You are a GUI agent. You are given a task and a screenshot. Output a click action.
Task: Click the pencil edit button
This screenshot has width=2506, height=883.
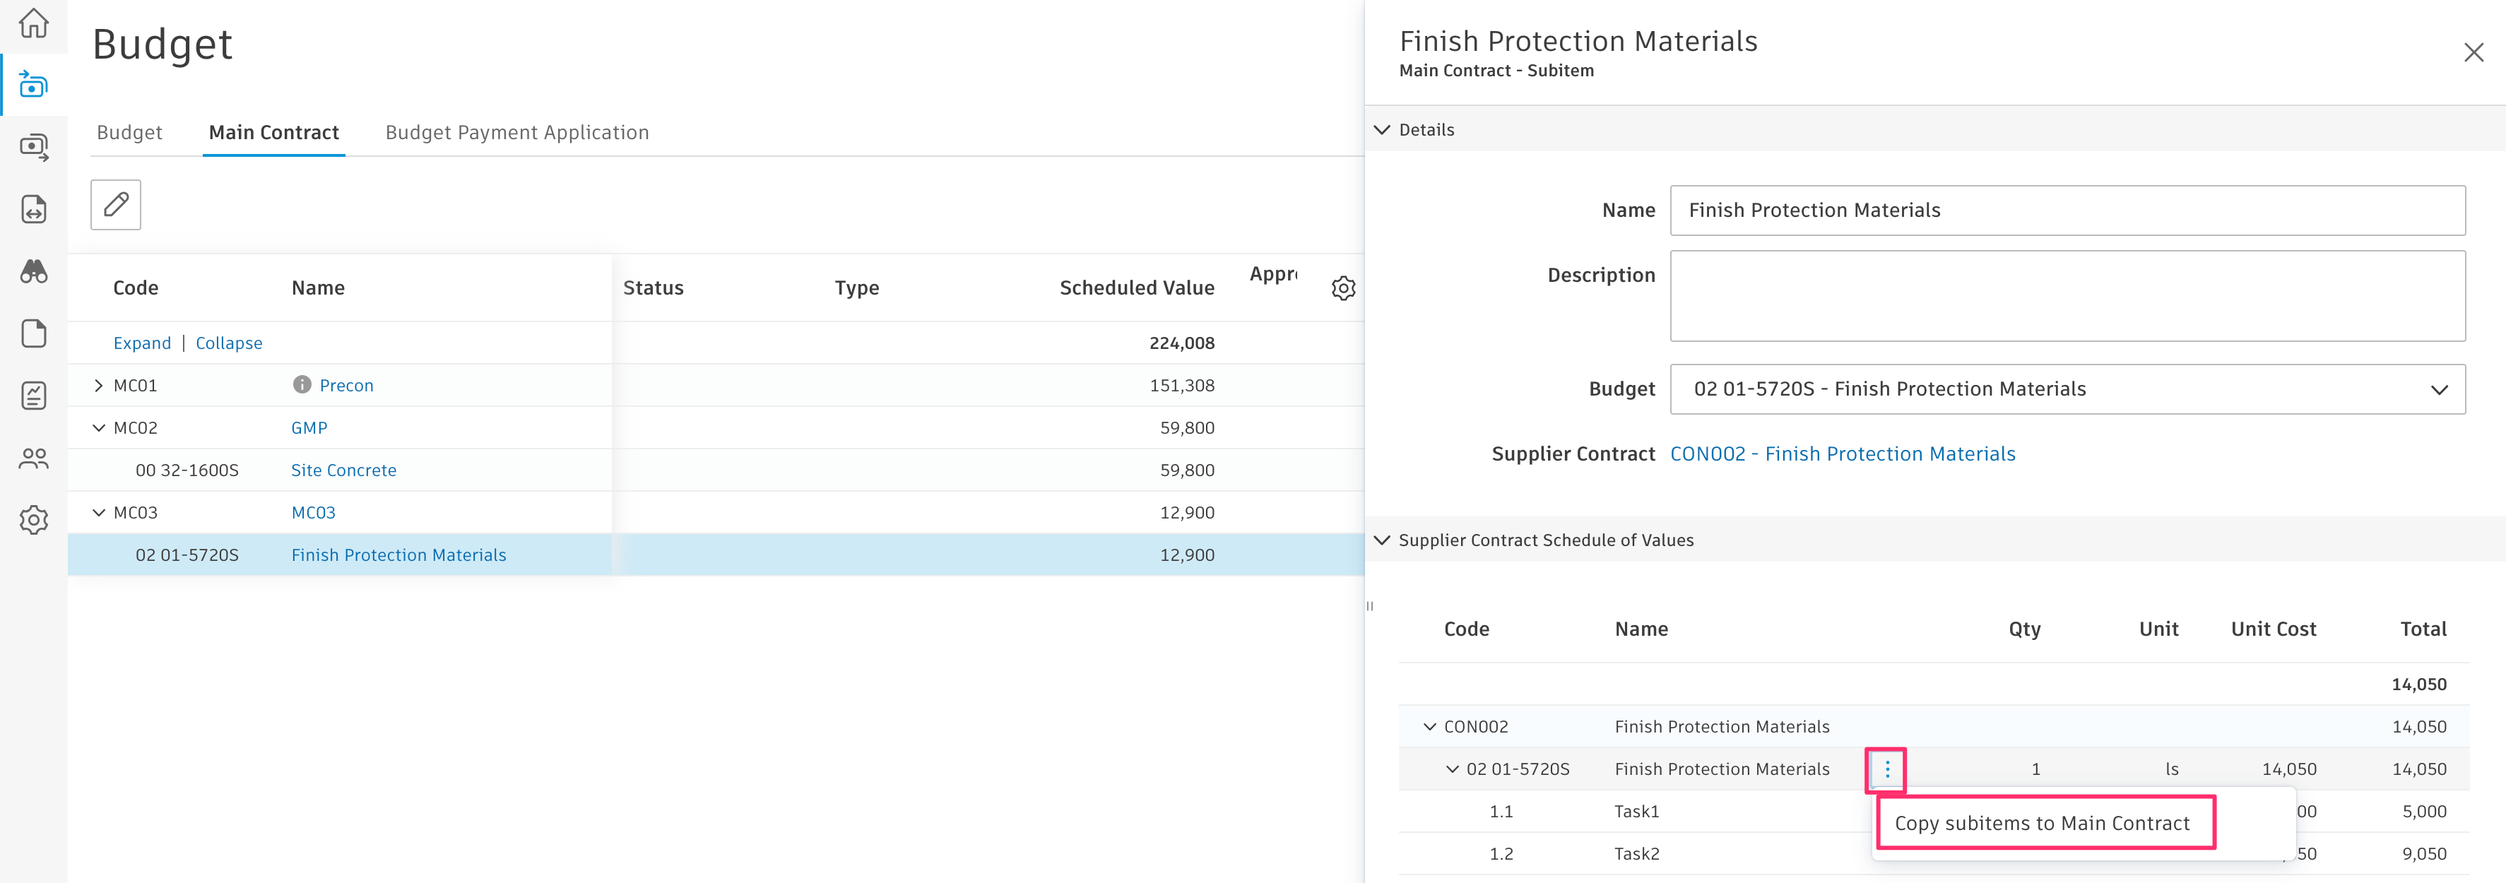click(x=116, y=204)
